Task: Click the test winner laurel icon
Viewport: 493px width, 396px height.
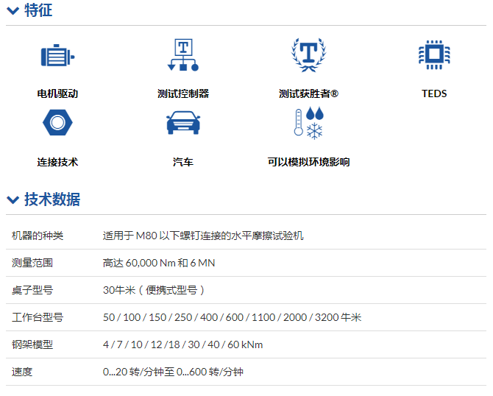Action: (308, 55)
